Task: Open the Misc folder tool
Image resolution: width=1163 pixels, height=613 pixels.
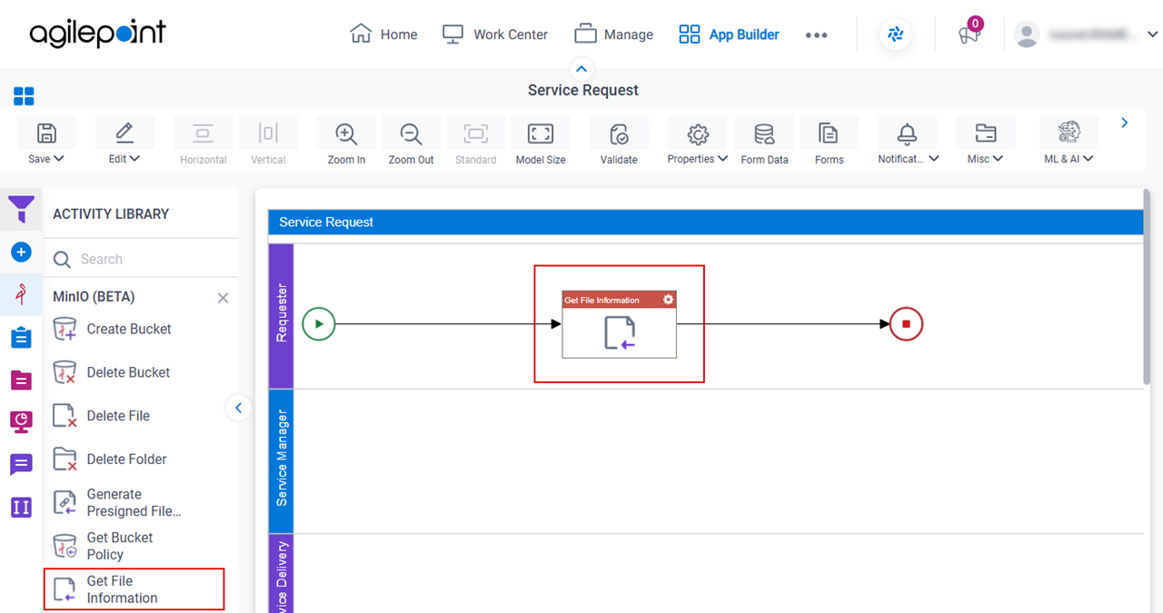Action: pyautogui.click(x=985, y=133)
